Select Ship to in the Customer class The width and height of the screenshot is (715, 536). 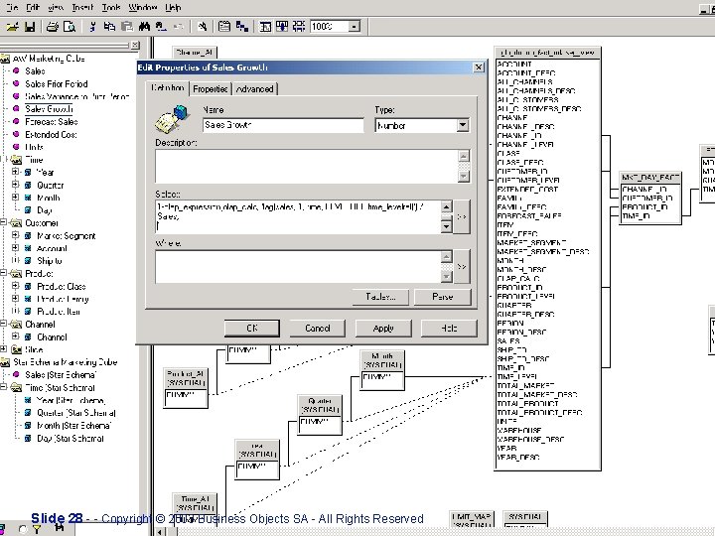coord(50,261)
